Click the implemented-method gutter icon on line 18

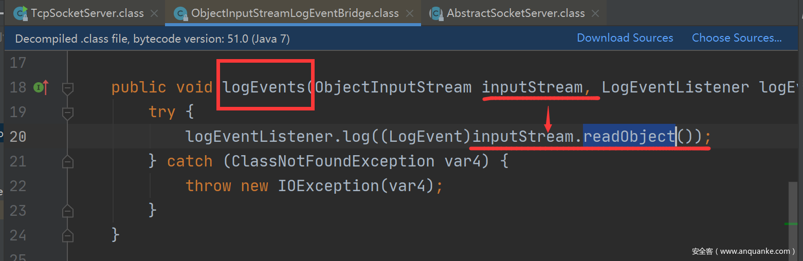39,88
